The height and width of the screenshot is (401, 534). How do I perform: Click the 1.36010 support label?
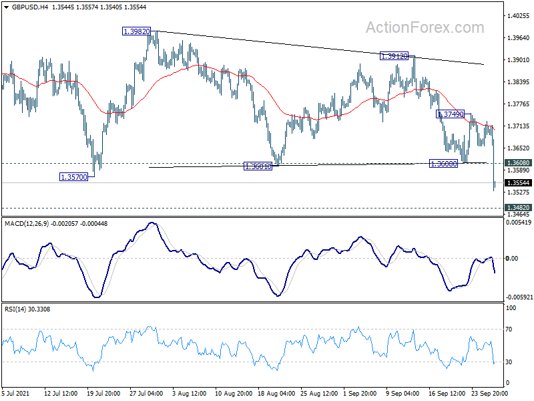point(258,166)
